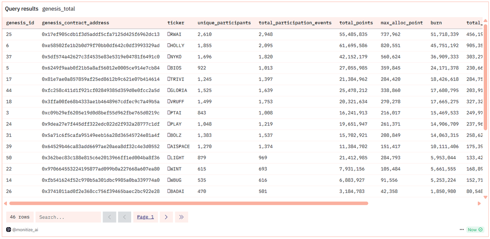490x239 pixels.
Task: Click genesis_id value 37
Action: click(x=9, y=57)
